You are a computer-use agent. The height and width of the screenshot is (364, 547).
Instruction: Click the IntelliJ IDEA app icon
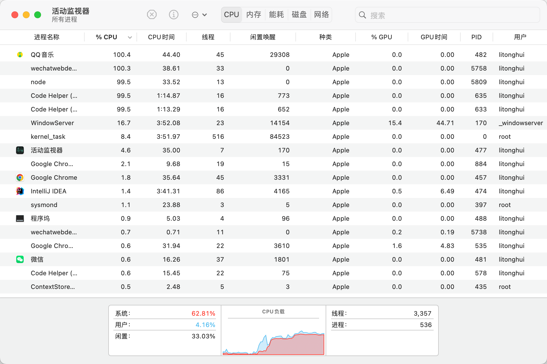point(20,191)
